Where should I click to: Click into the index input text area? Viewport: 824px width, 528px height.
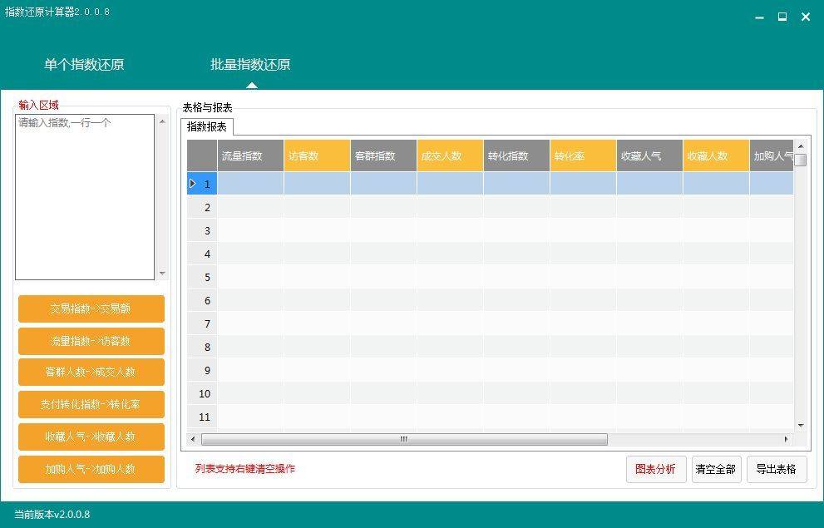click(85, 196)
